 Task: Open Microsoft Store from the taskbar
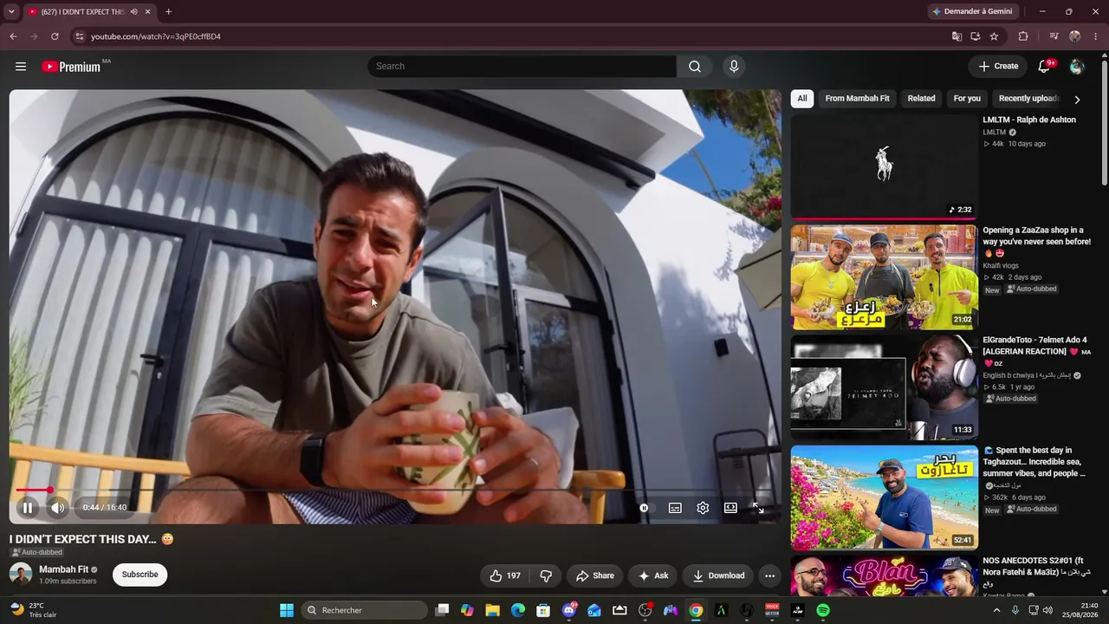coord(543,610)
